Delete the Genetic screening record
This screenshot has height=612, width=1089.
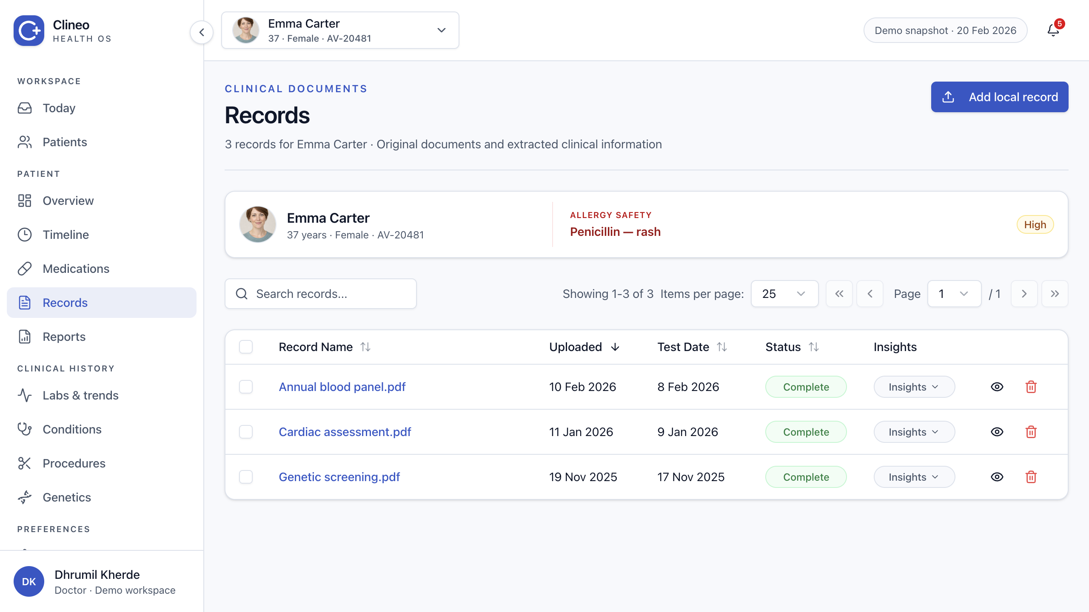pos(1031,477)
